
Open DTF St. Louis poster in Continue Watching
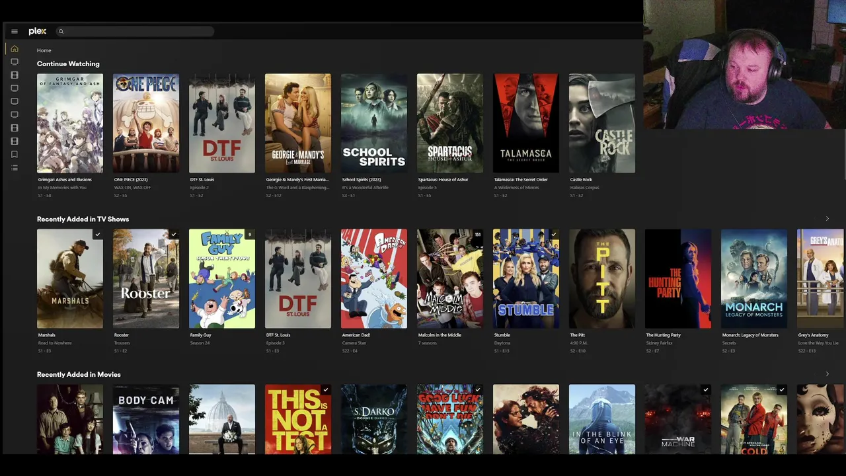[222, 123]
